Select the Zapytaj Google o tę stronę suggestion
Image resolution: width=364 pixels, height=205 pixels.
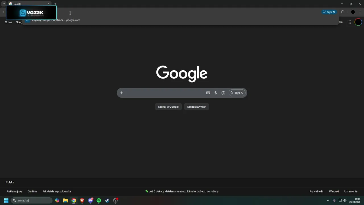pyautogui.click(x=180, y=20)
